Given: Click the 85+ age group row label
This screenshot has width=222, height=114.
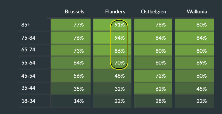Looking at the screenshot, I should [26, 25].
